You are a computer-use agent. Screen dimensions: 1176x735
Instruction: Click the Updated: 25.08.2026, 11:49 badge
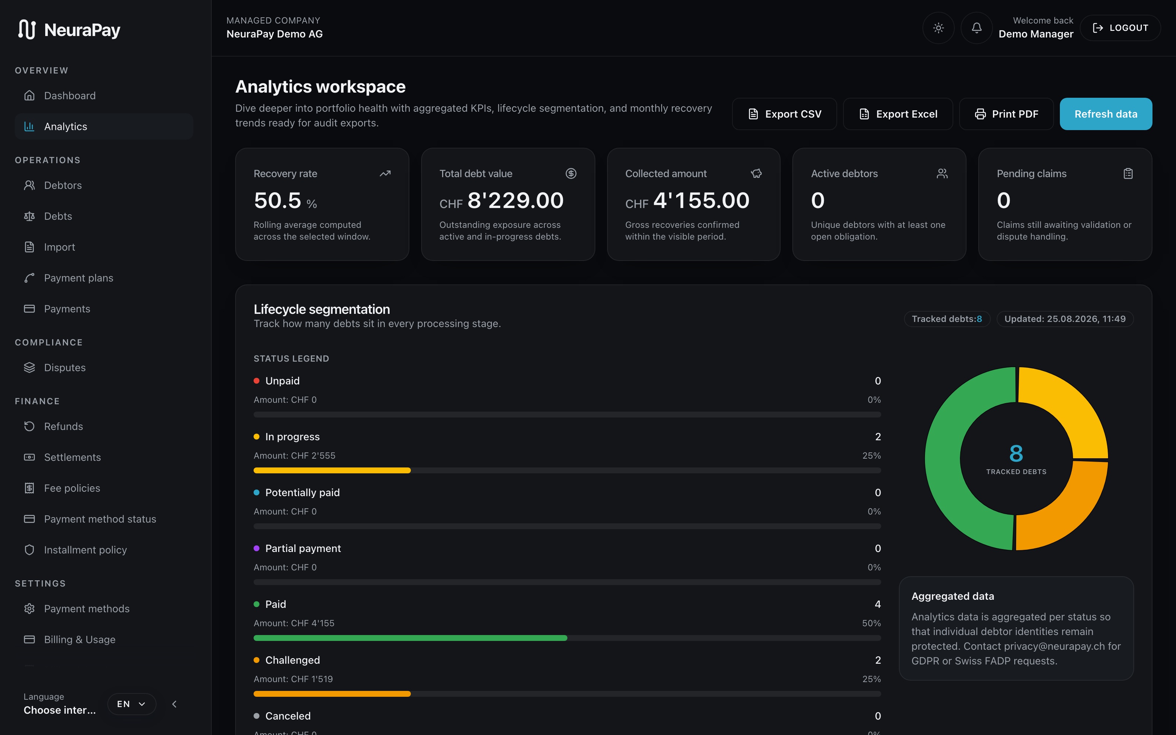1065,319
